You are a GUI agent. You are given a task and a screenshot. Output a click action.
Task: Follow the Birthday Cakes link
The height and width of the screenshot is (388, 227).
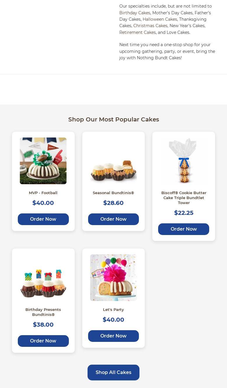click(135, 13)
